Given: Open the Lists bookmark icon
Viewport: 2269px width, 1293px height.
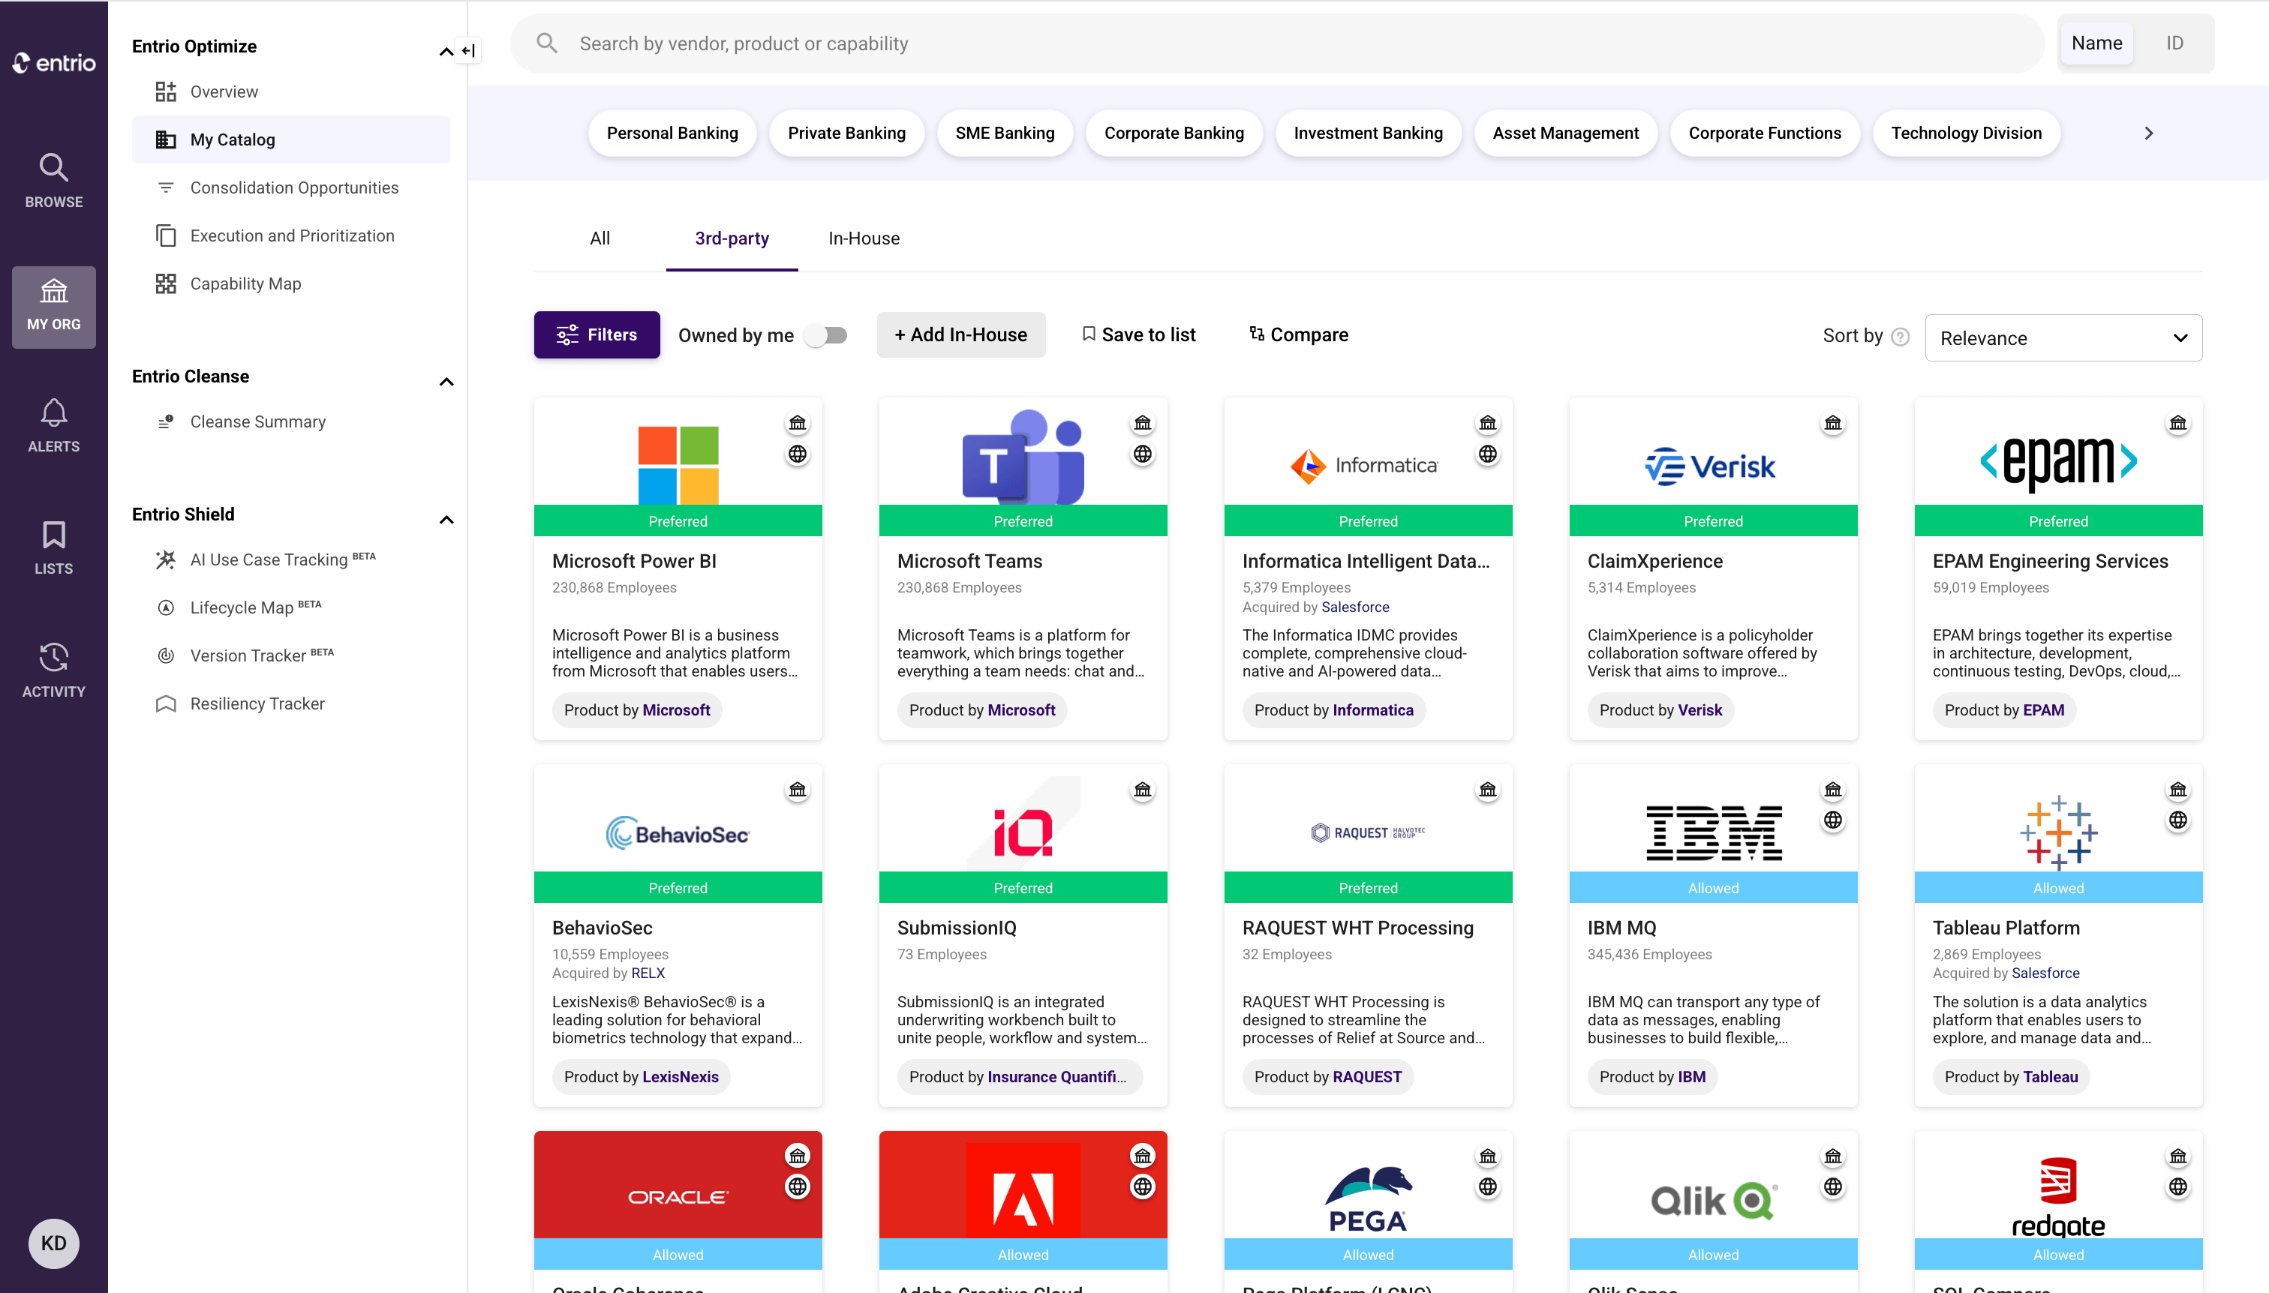Looking at the screenshot, I should [x=53, y=548].
